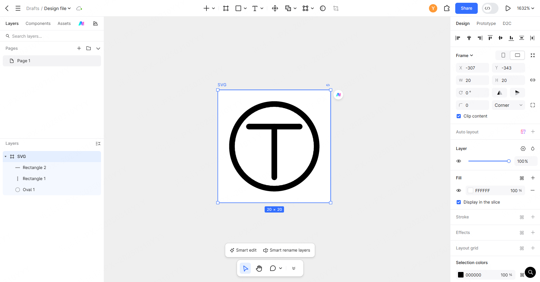Open the plugins icon next to Share
This screenshot has height=282, width=540.
click(x=447, y=8)
